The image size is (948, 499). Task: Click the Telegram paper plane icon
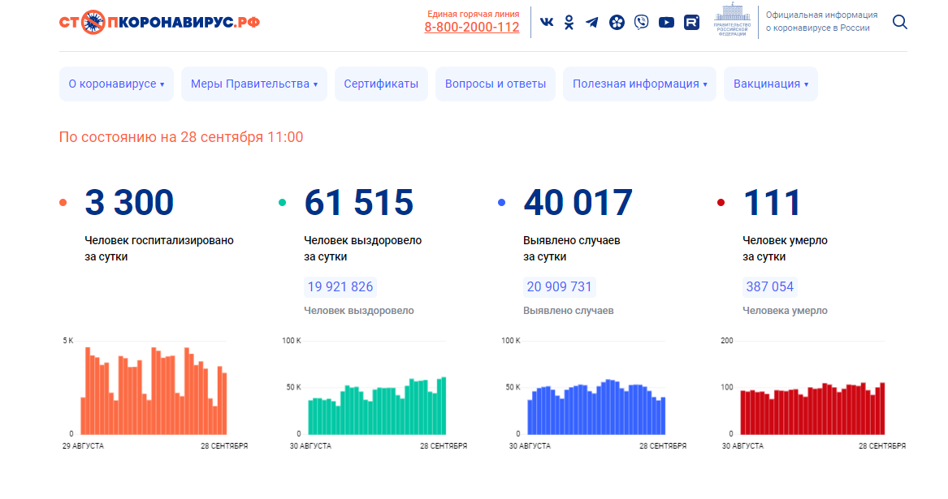point(592,23)
